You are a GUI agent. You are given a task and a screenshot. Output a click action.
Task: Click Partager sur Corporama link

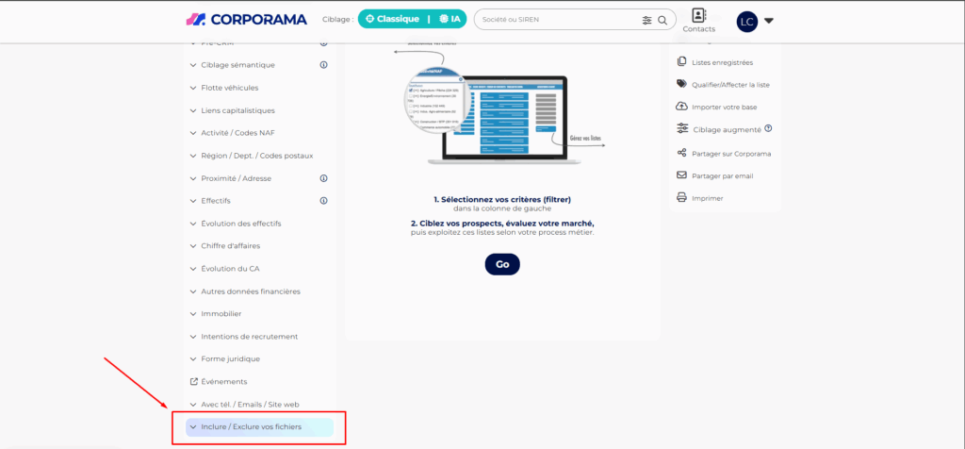click(x=731, y=153)
